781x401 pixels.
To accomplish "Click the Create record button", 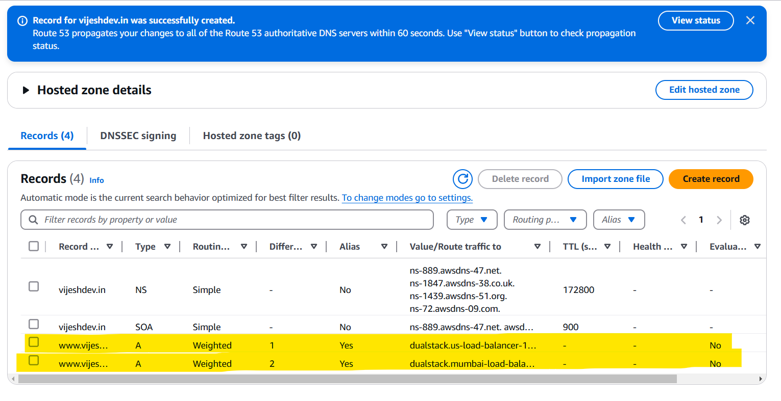I will [711, 179].
